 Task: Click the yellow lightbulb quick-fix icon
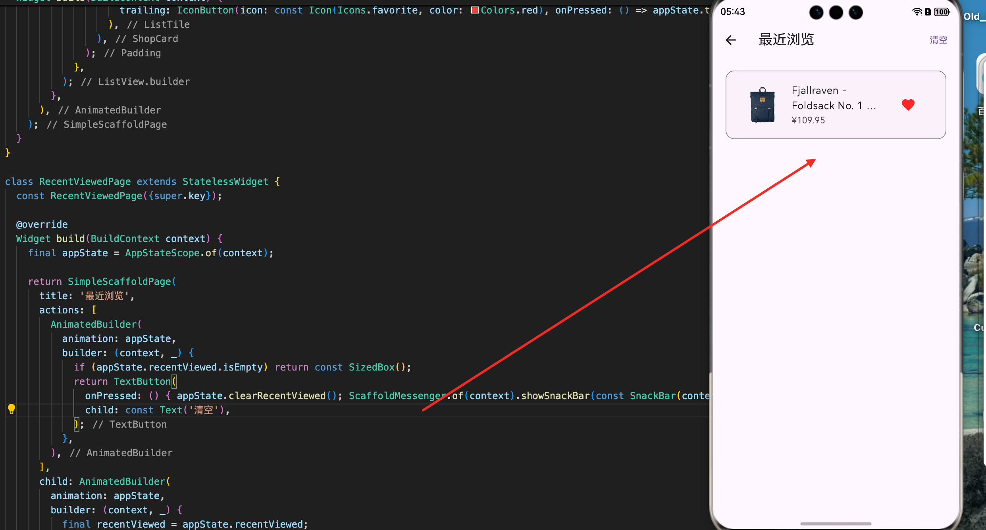click(12, 409)
